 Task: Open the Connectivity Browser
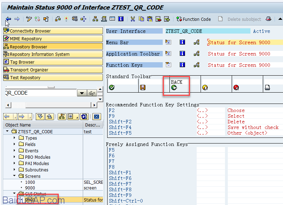tap(53, 31)
